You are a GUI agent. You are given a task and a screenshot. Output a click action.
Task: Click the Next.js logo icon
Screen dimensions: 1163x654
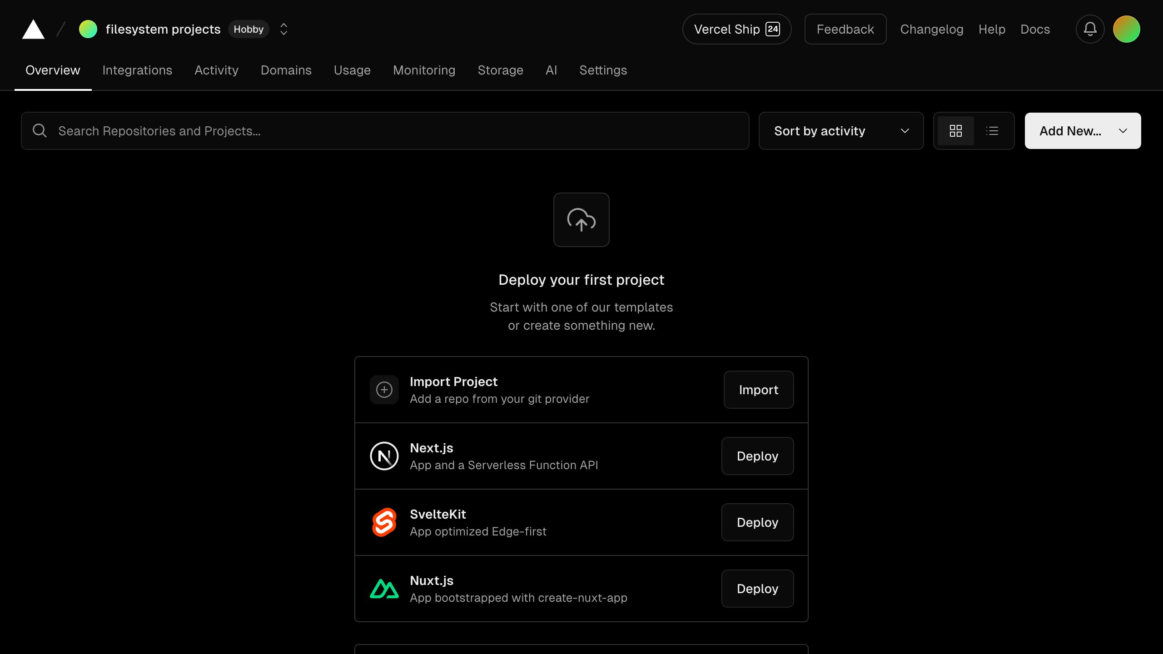(384, 456)
